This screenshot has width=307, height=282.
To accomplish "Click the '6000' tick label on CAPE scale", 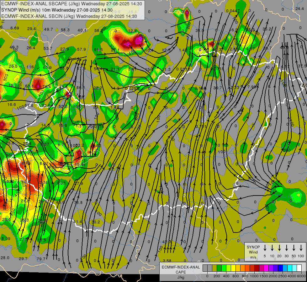I will point(302,276).
